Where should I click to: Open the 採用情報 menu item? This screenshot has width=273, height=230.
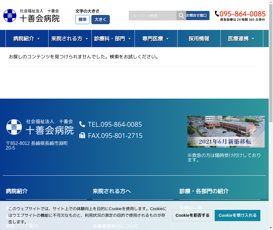tap(199, 39)
